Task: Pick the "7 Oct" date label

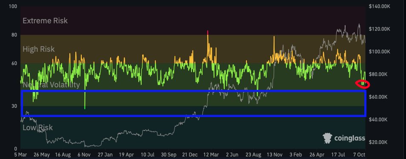Action: point(359,155)
